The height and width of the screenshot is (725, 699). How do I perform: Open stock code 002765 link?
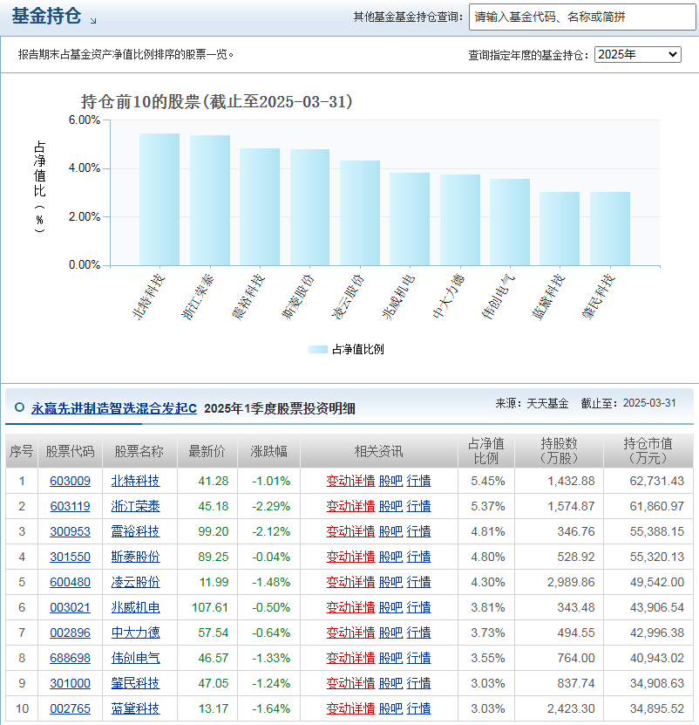click(71, 708)
